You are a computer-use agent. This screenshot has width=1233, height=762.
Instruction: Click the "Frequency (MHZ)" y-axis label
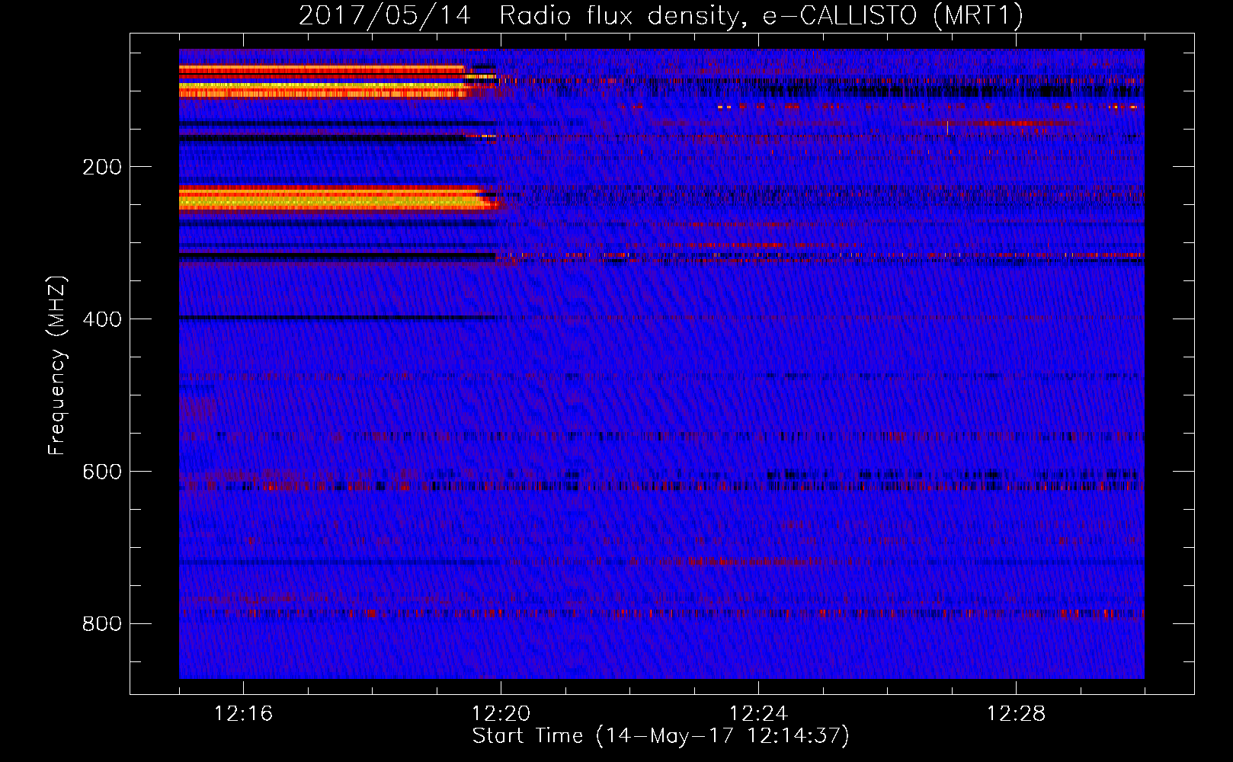(57, 366)
